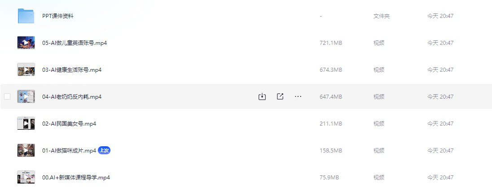
Task: Share the 04-AI老奶奶反内耗.mp4 file
Action: coord(280,96)
